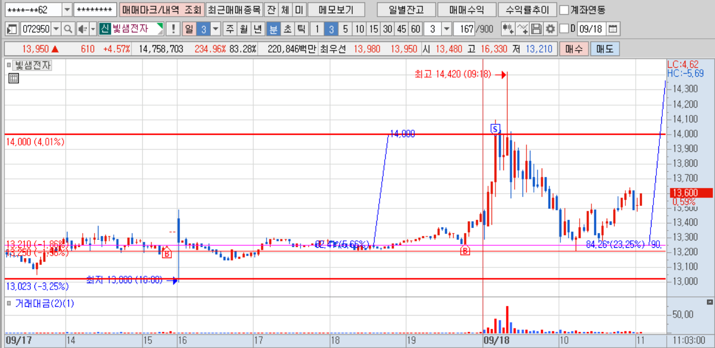Screen dimensions: 715x348
Task: Click the data grid icon under 빛샘전자 label
Action: [x=14, y=78]
